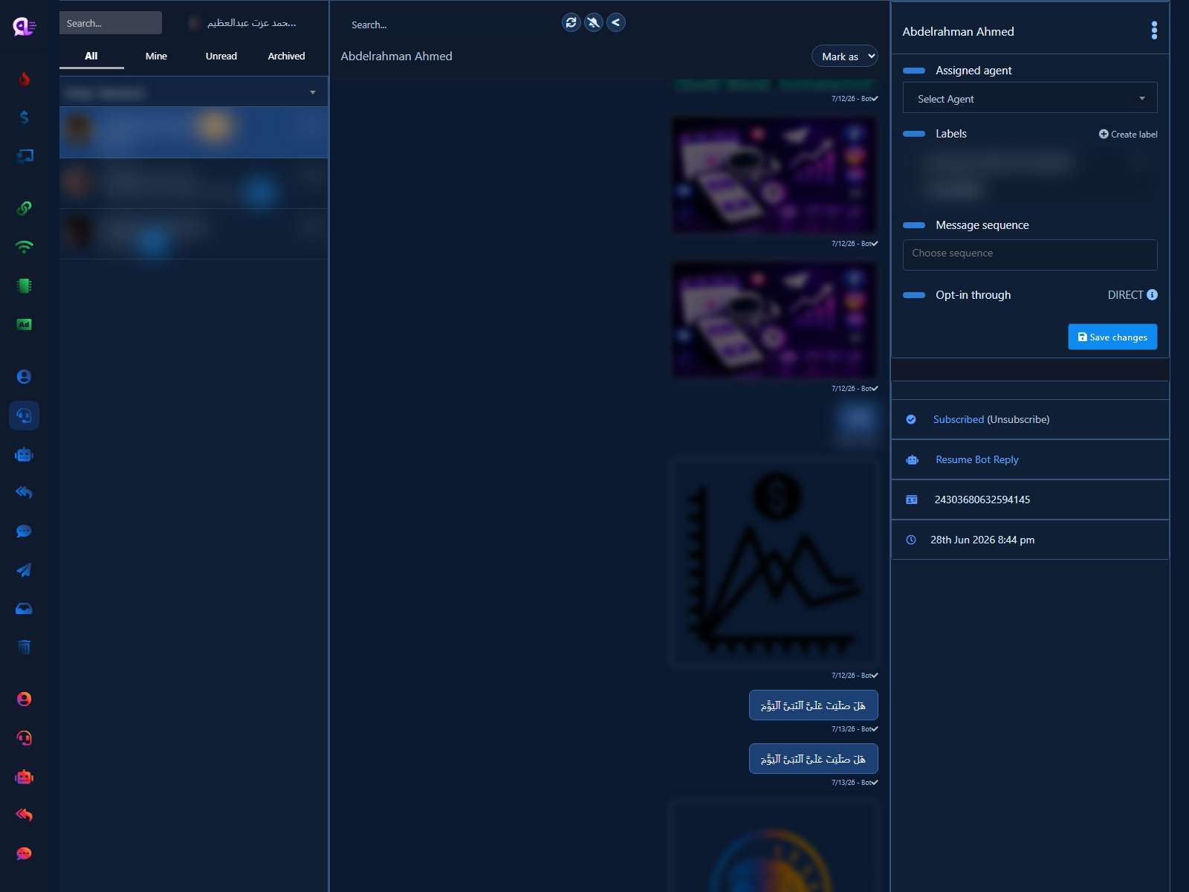Click the Choose sequence field

click(x=1030, y=254)
